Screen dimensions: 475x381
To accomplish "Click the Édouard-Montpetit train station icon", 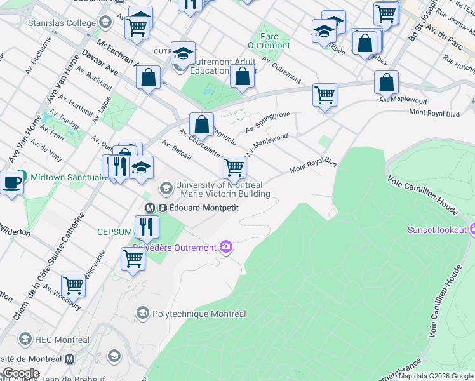I will click(x=163, y=208).
